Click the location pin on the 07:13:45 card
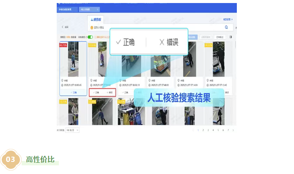Image resolution: width=294 pixels, height=174 pixels. pos(207,81)
